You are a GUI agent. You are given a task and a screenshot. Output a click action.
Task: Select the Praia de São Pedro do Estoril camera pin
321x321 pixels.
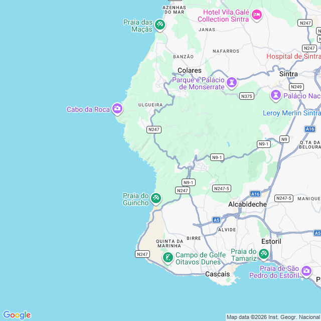[x=306, y=271]
